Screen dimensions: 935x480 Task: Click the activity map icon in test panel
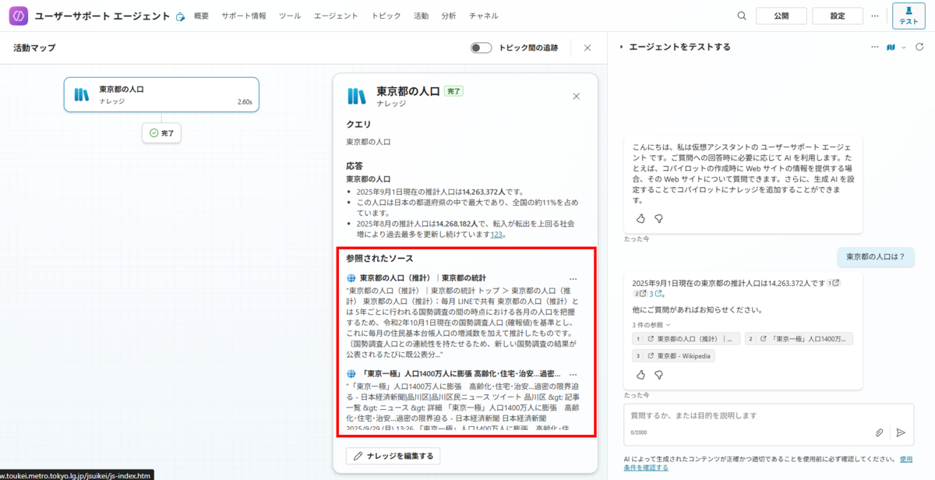pos(891,48)
